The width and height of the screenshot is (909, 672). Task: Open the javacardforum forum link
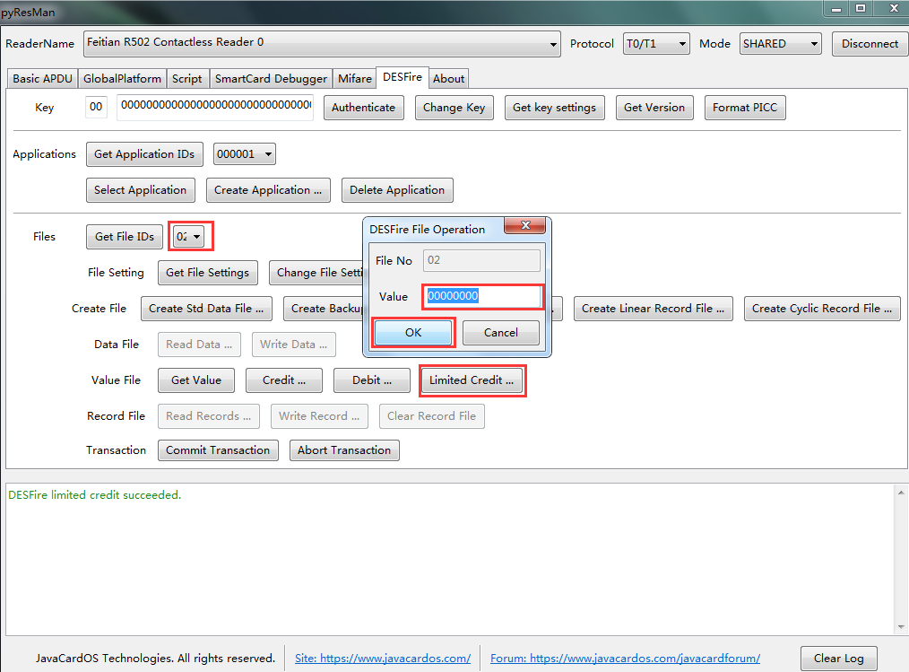point(625,659)
